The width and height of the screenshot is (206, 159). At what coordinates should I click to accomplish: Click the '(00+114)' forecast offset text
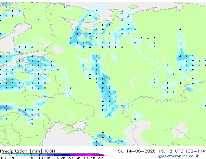tap(196, 151)
